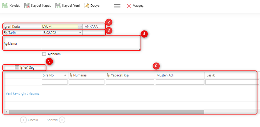The width and height of the screenshot is (260, 127).
Task: Click the Açıklama text area
Action: coord(91,43)
